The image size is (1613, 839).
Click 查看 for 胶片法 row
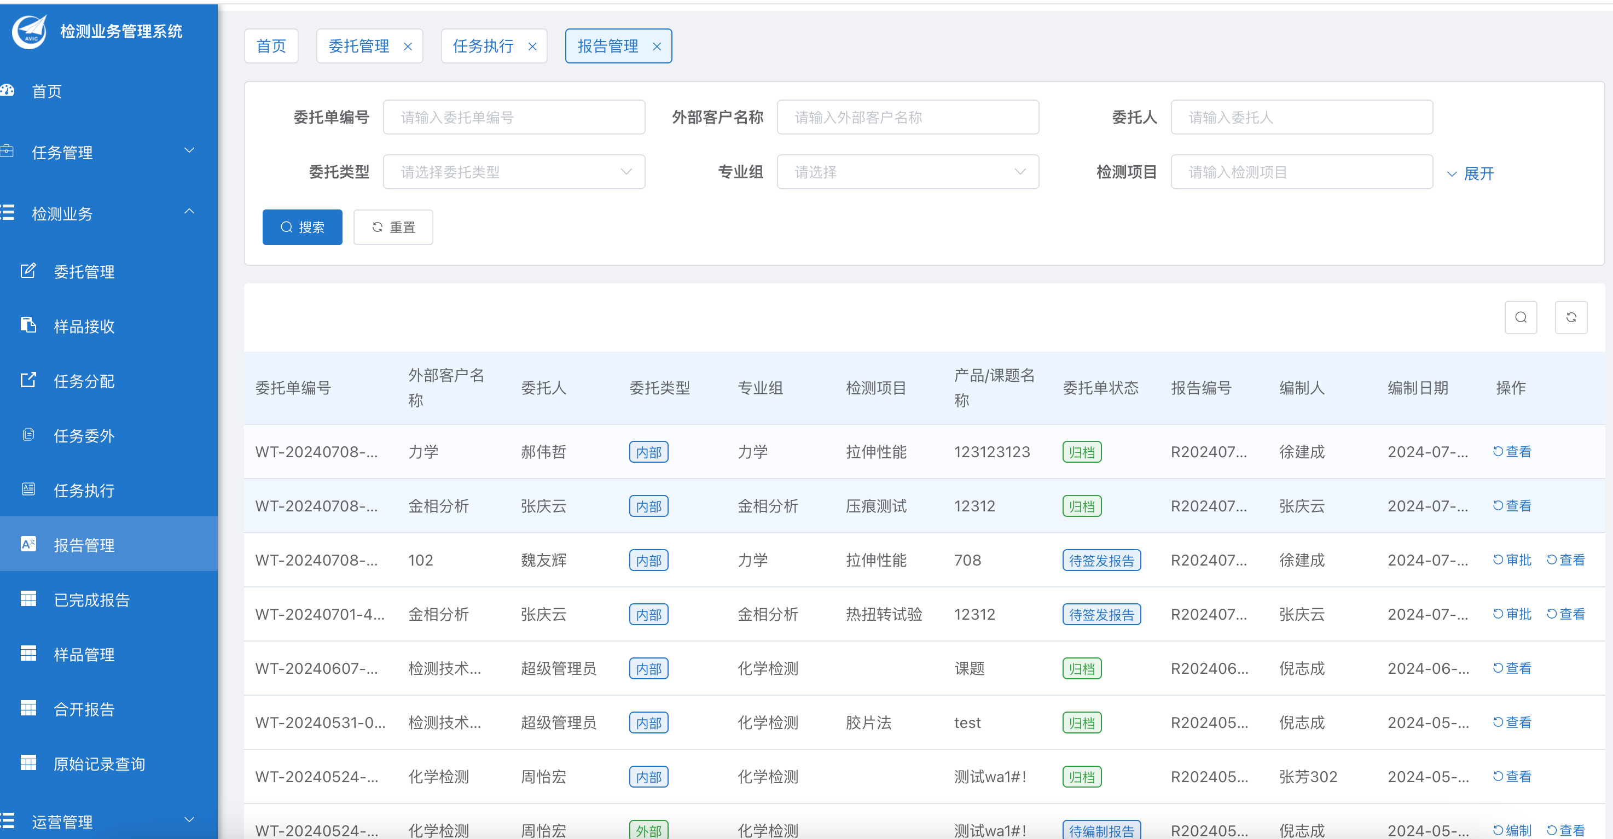click(1512, 722)
